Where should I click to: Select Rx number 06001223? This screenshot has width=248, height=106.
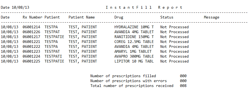pyautogui.click(x=31, y=51)
